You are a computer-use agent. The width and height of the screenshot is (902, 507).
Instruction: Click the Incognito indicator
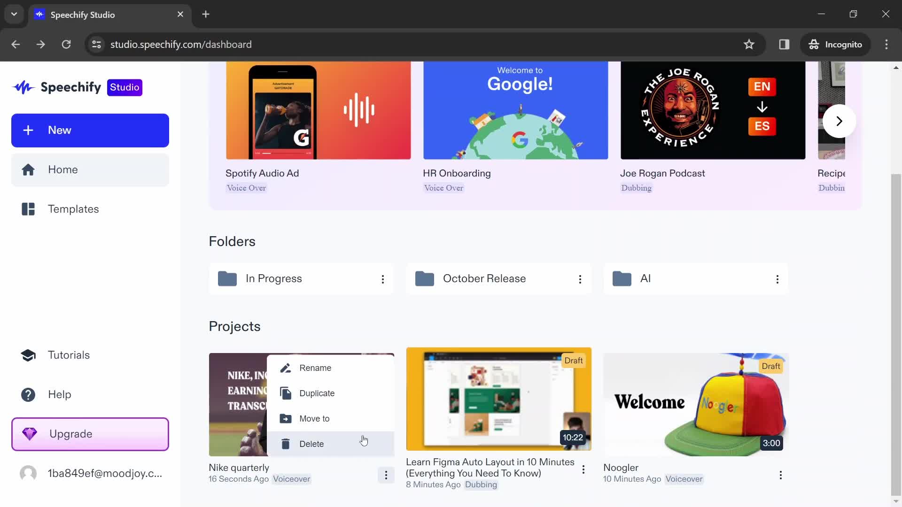pos(835,45)
